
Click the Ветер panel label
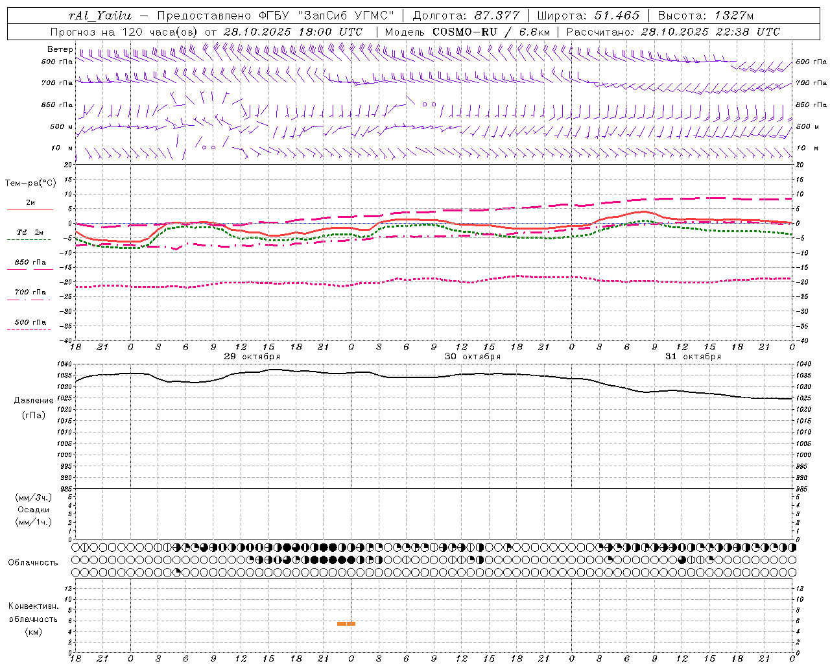[x=60, y=49]
